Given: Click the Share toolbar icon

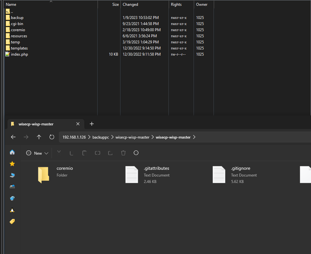Looking at the screenshot, I should click(110, 153).
